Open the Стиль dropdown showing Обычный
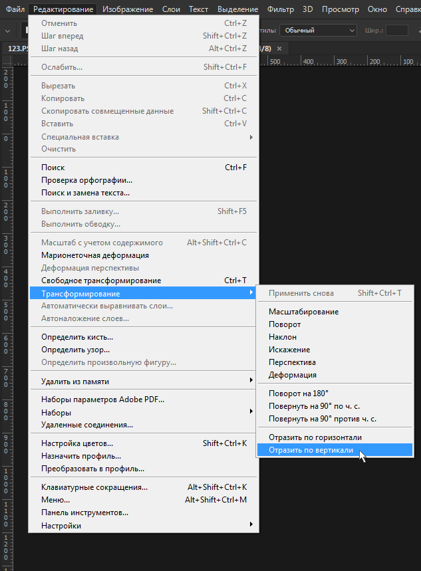 coord(318,30)
